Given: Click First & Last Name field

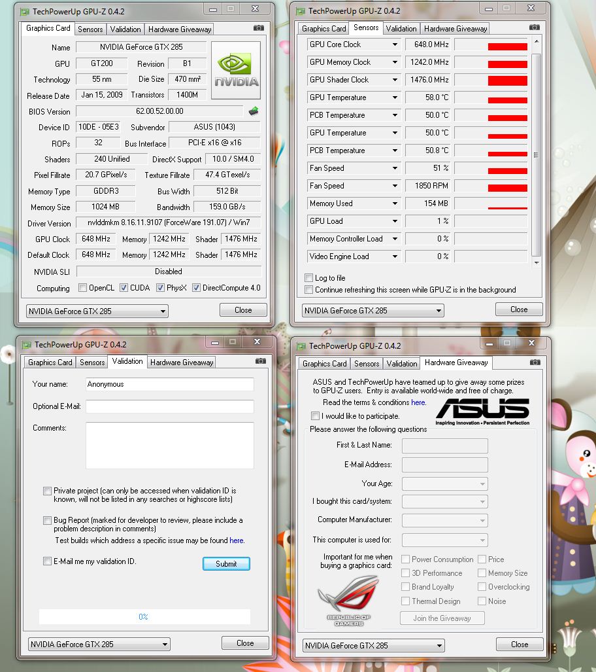Looking at the screenshot, I should point(445,446).
